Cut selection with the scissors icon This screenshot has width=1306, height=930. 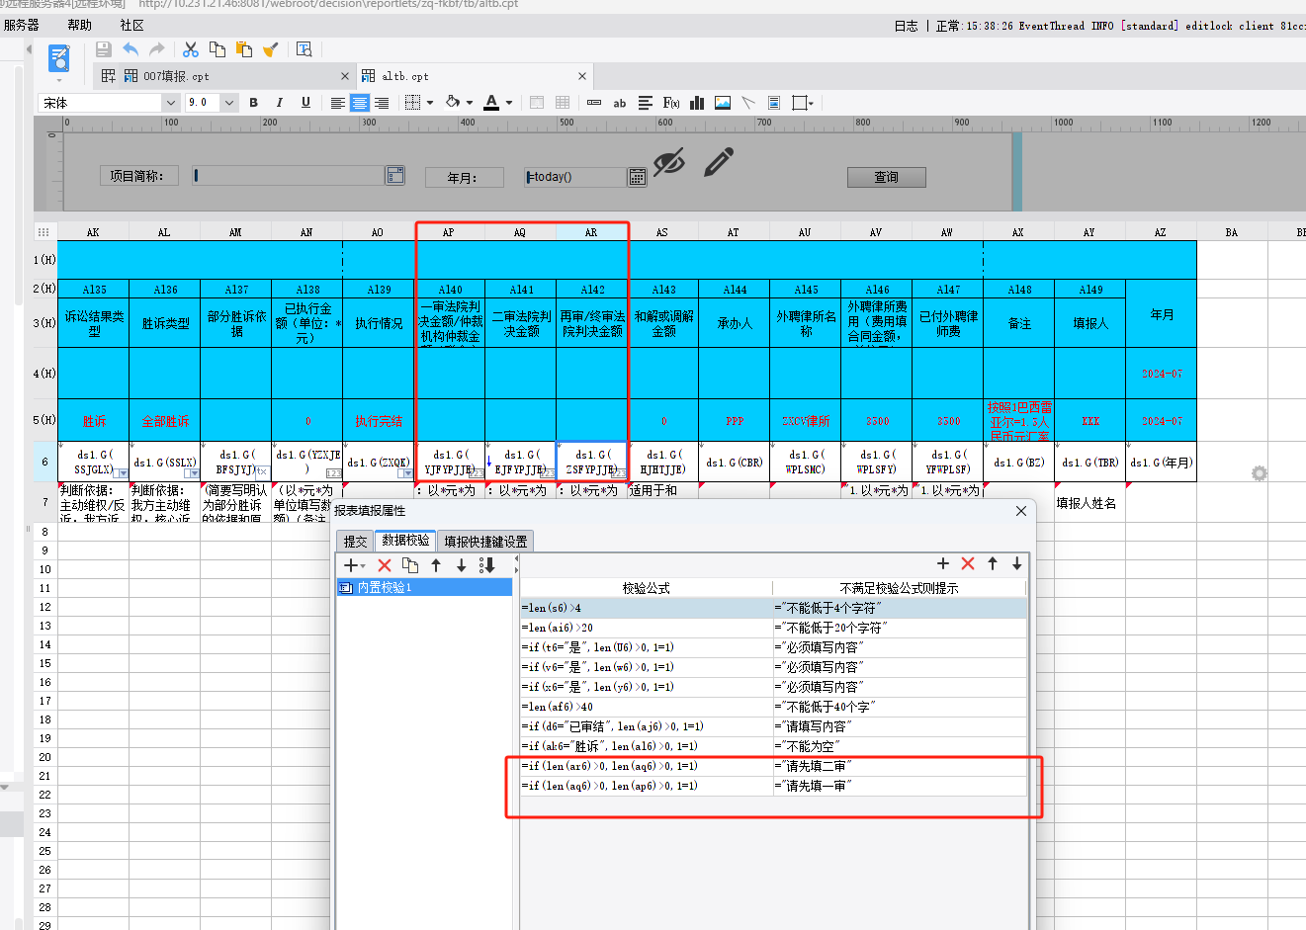(x=191, y=49)
